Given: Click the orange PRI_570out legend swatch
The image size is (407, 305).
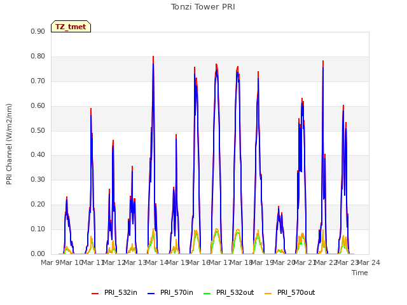Looking at the screenshot, I should point(268,294).
